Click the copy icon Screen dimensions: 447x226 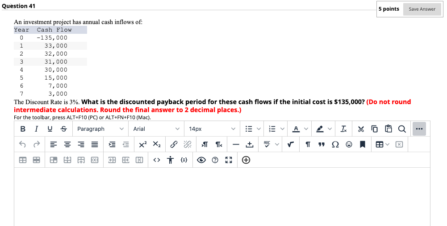[x=375, y=129]
